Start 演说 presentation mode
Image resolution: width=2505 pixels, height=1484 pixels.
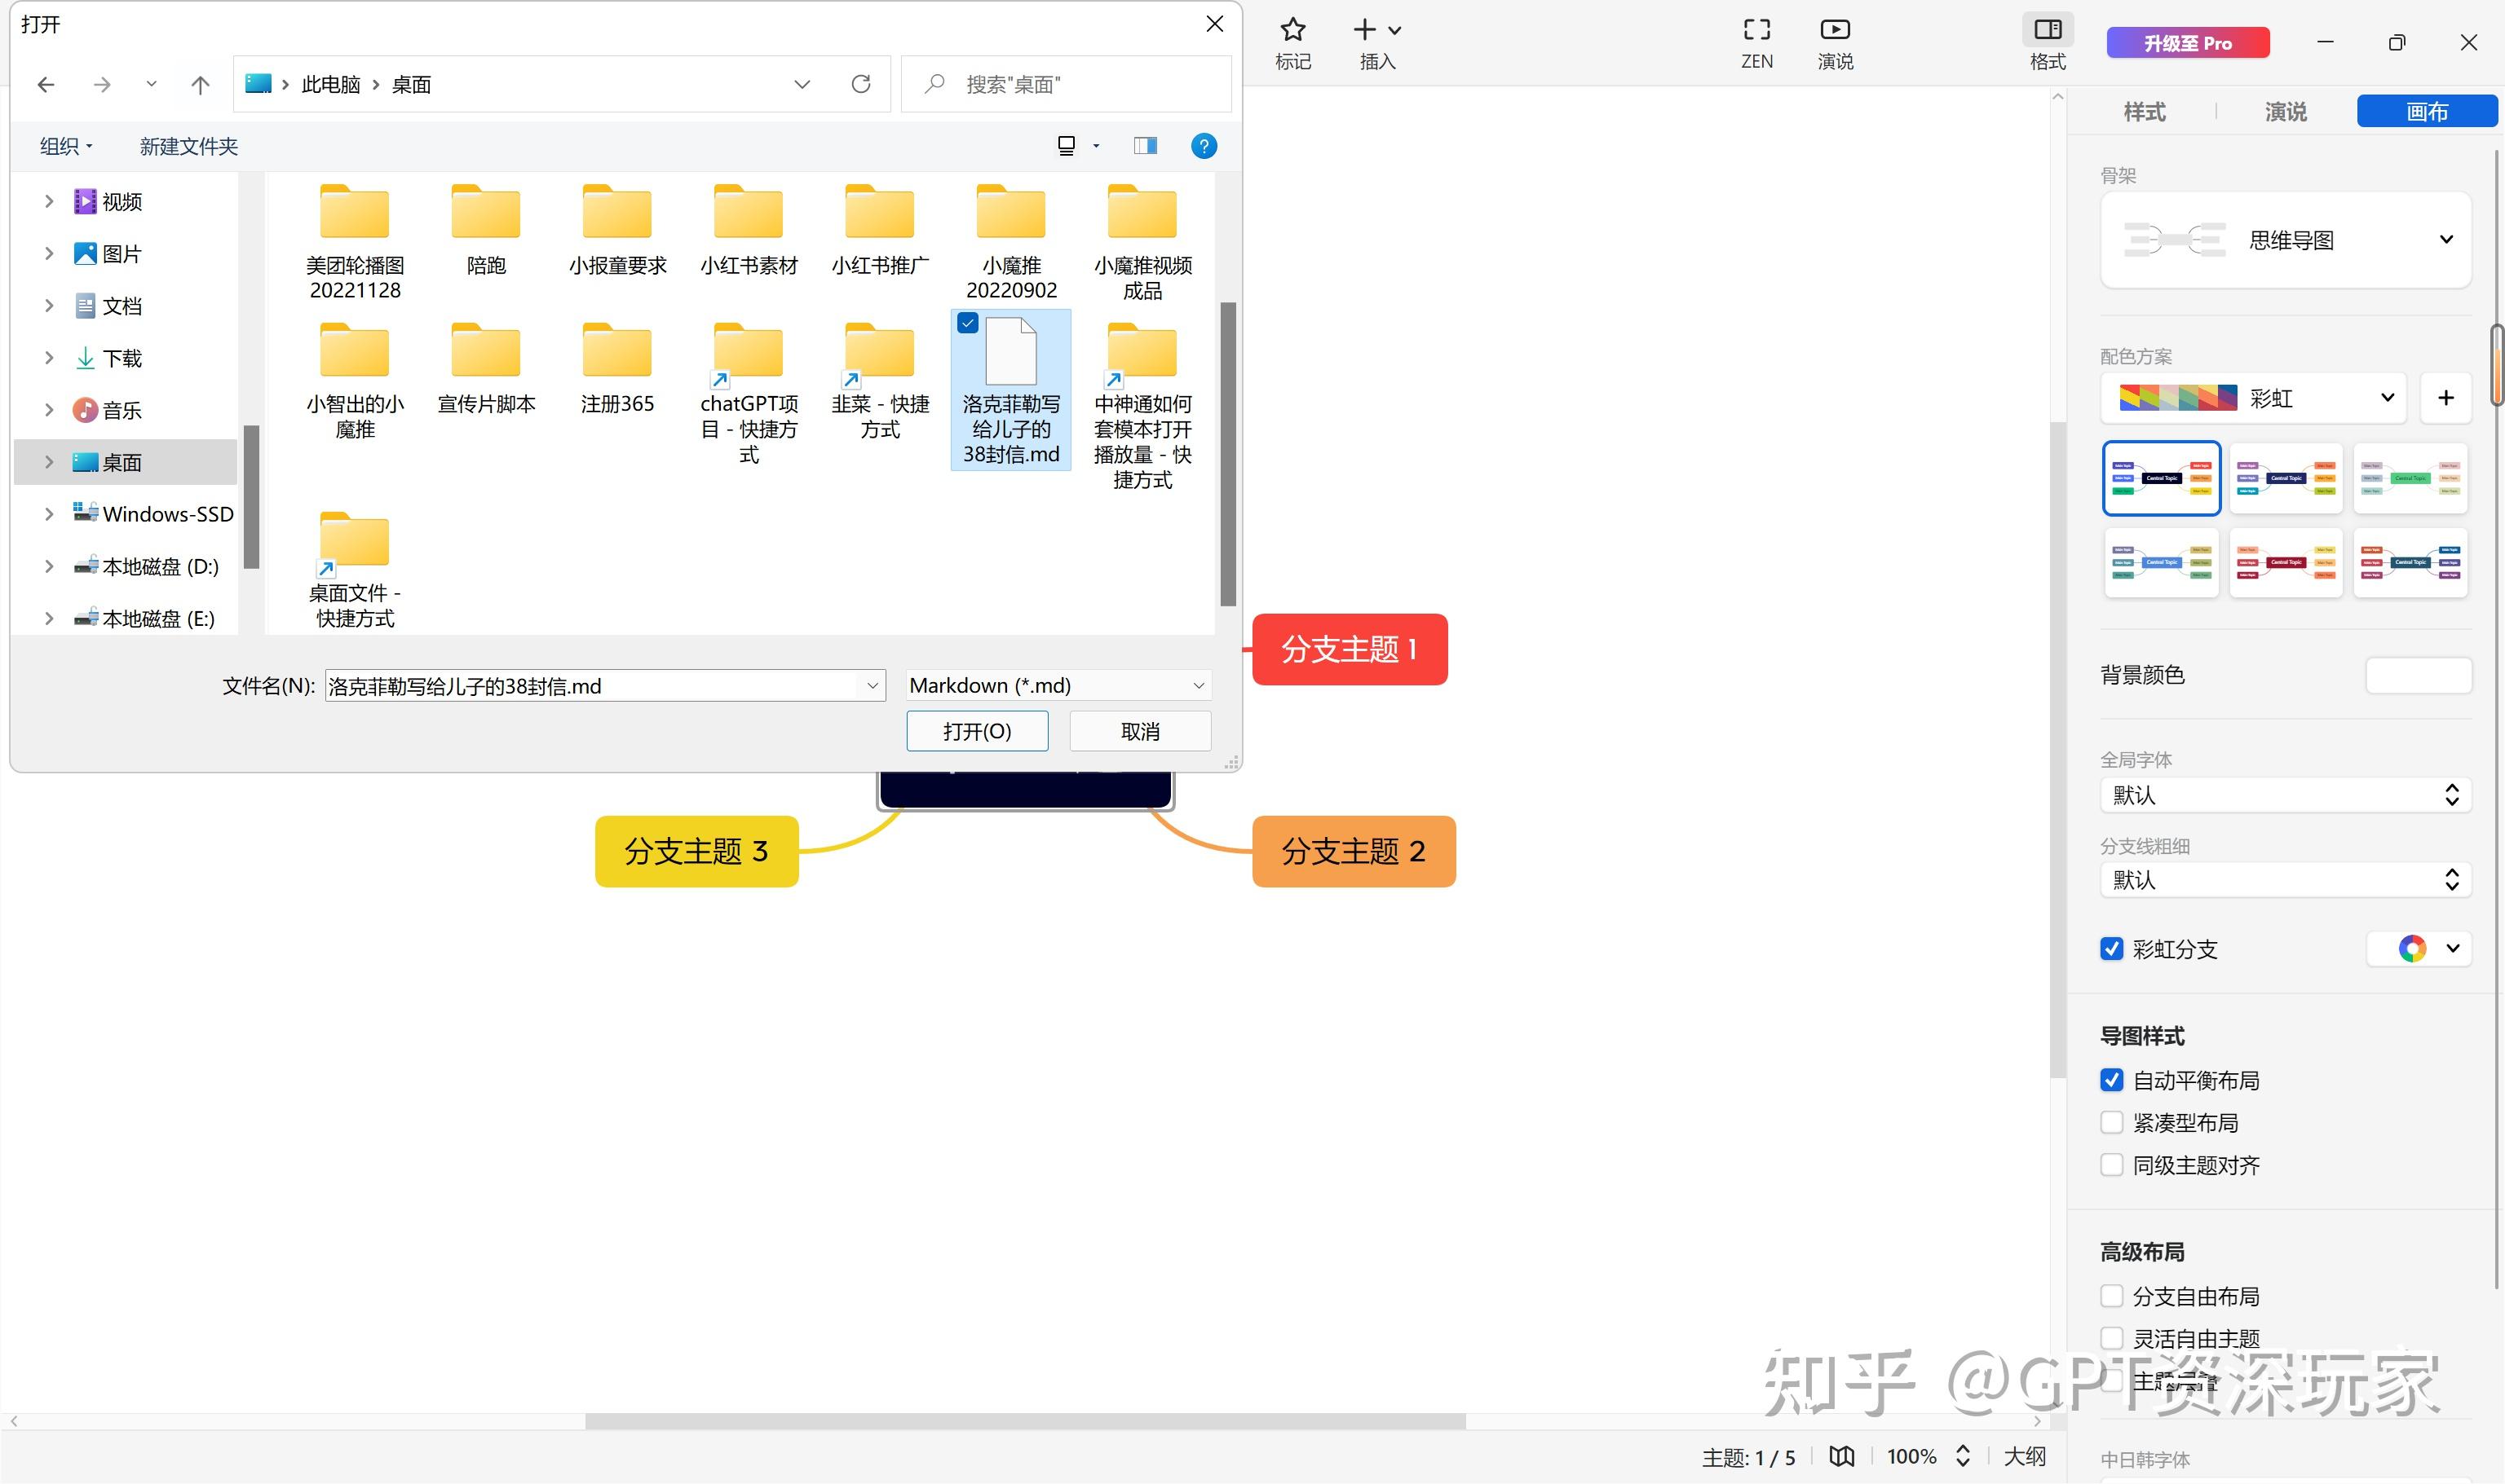[1834, 30]
